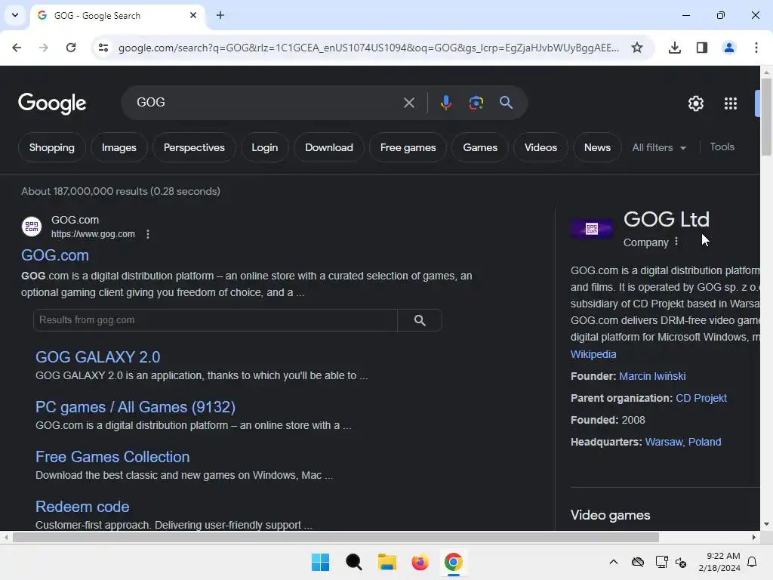Select the Perspectives filter
773x580 pixels.
coord(194,147)
